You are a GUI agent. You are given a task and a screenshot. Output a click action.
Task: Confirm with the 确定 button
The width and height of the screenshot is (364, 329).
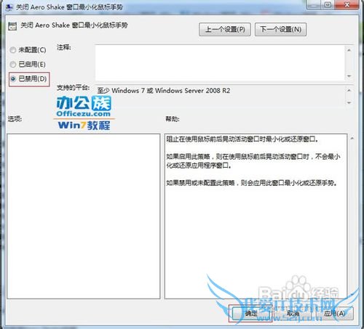(251, 314)
